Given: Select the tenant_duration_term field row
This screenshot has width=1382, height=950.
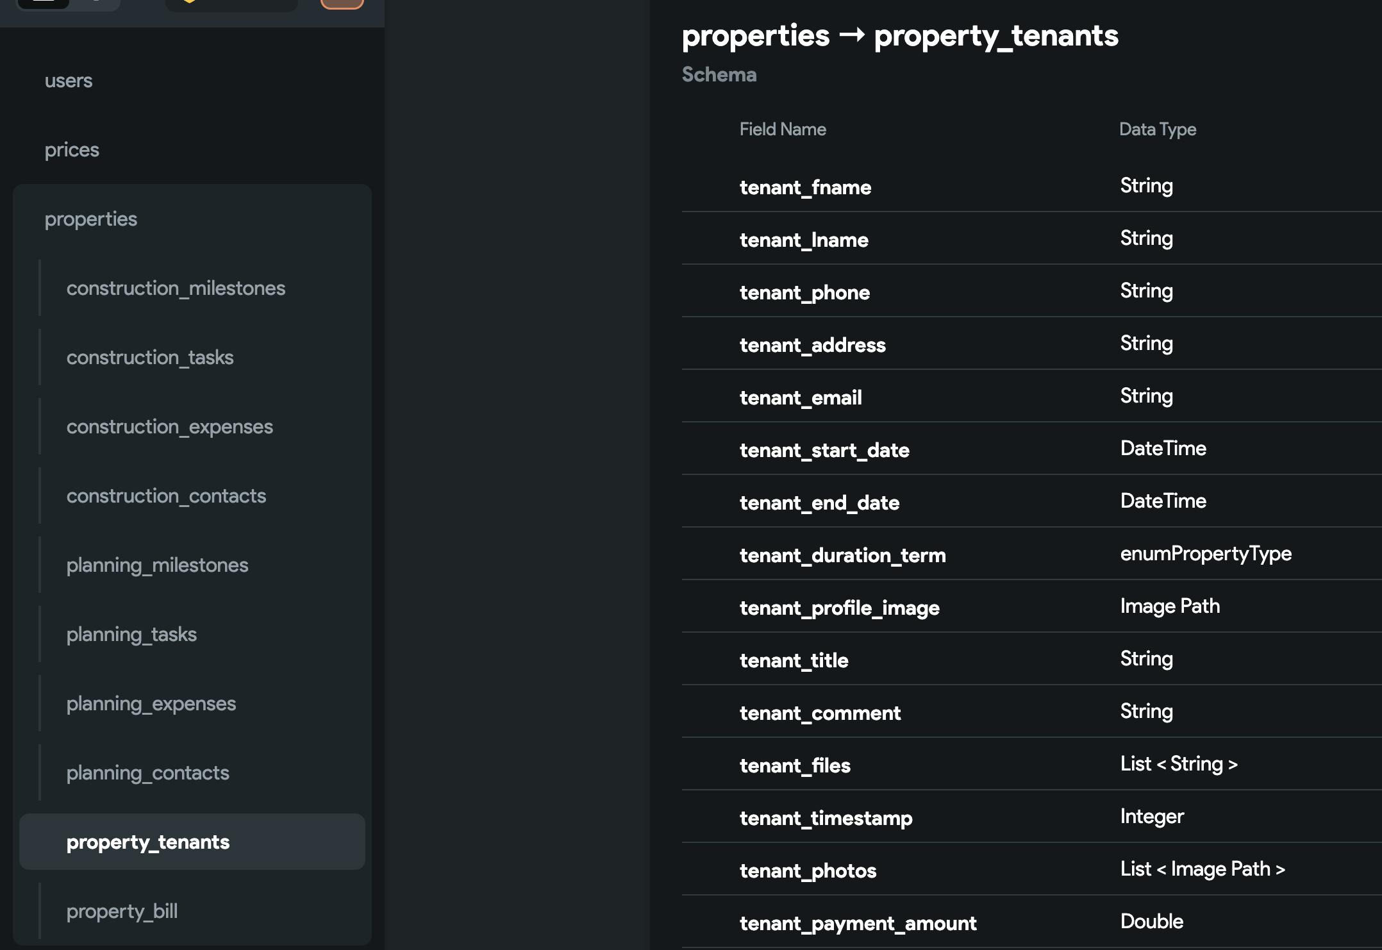Looking at the screenshot, I should point(842,555).
